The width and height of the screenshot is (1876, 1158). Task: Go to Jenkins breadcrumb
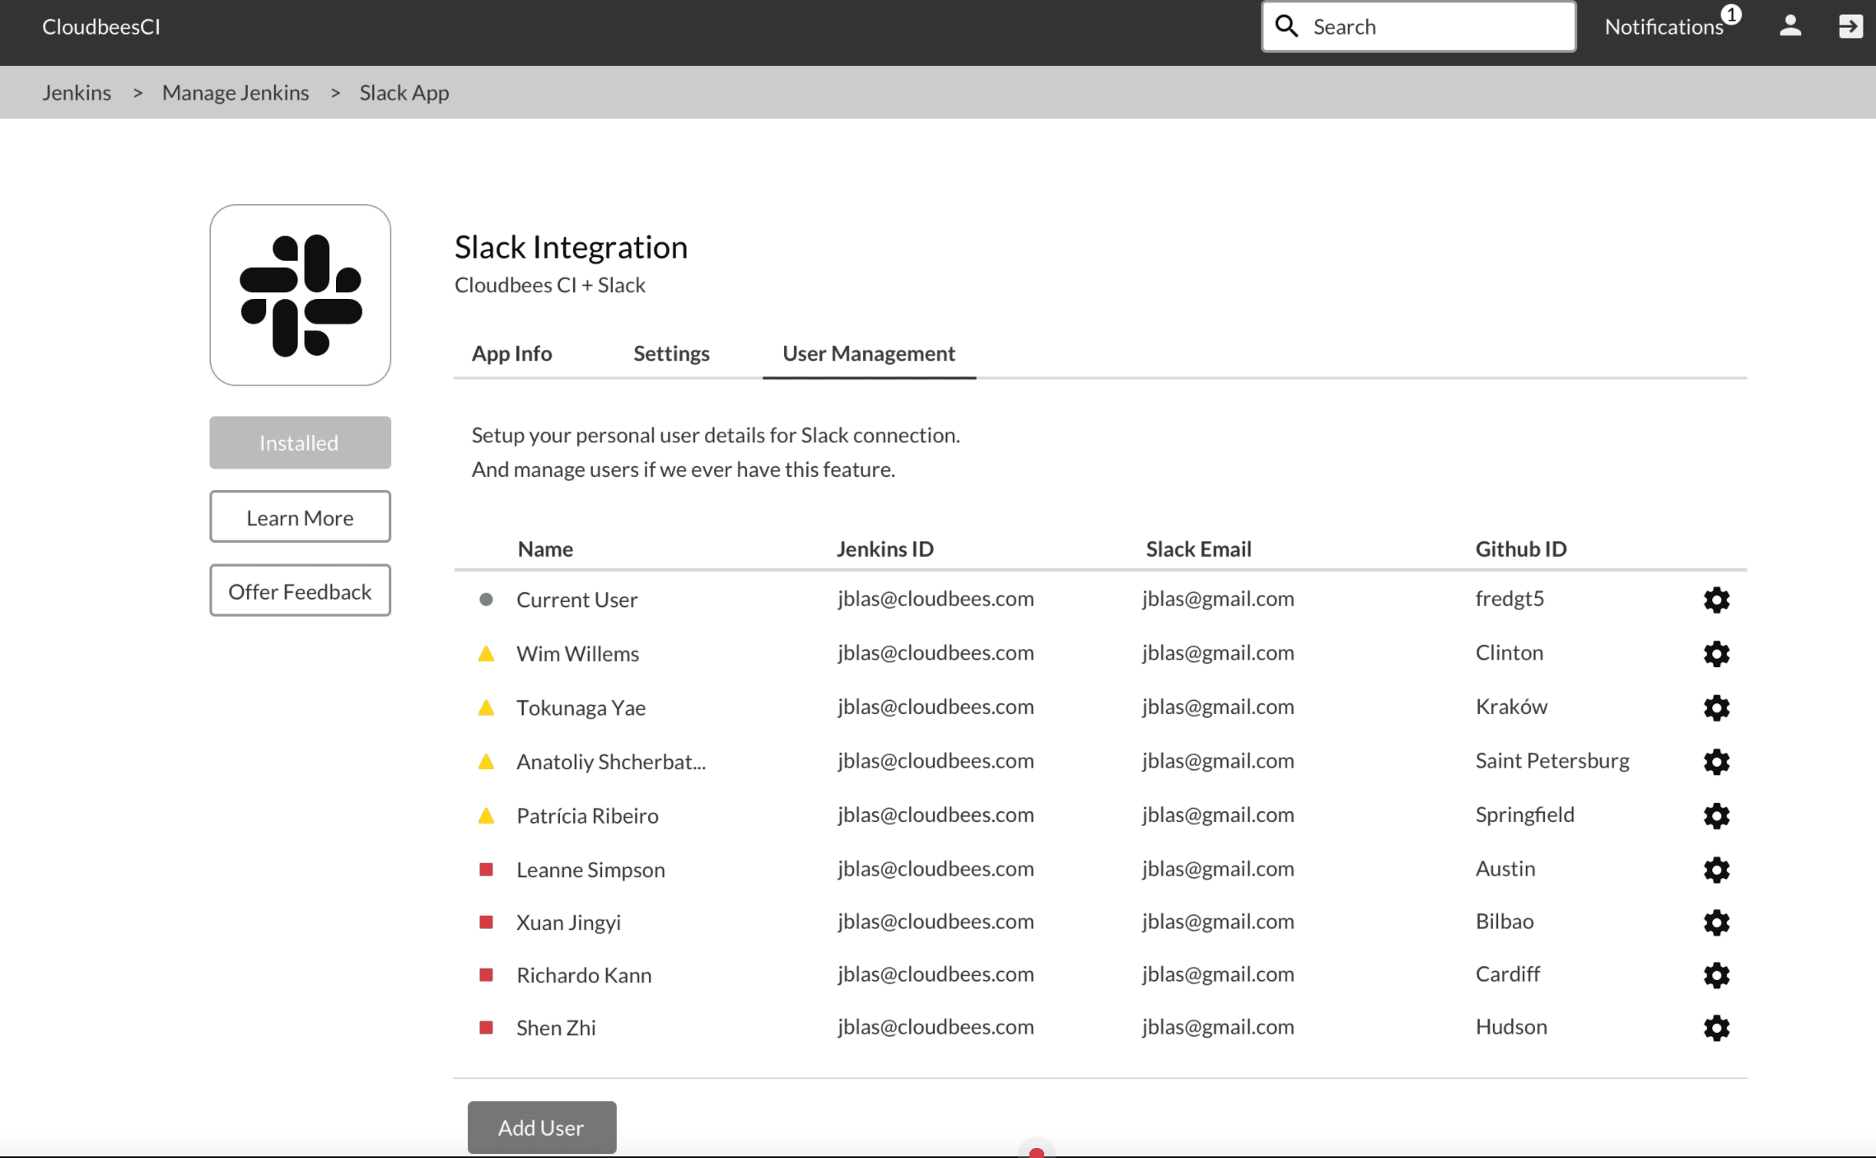click(x=77, y=92)
